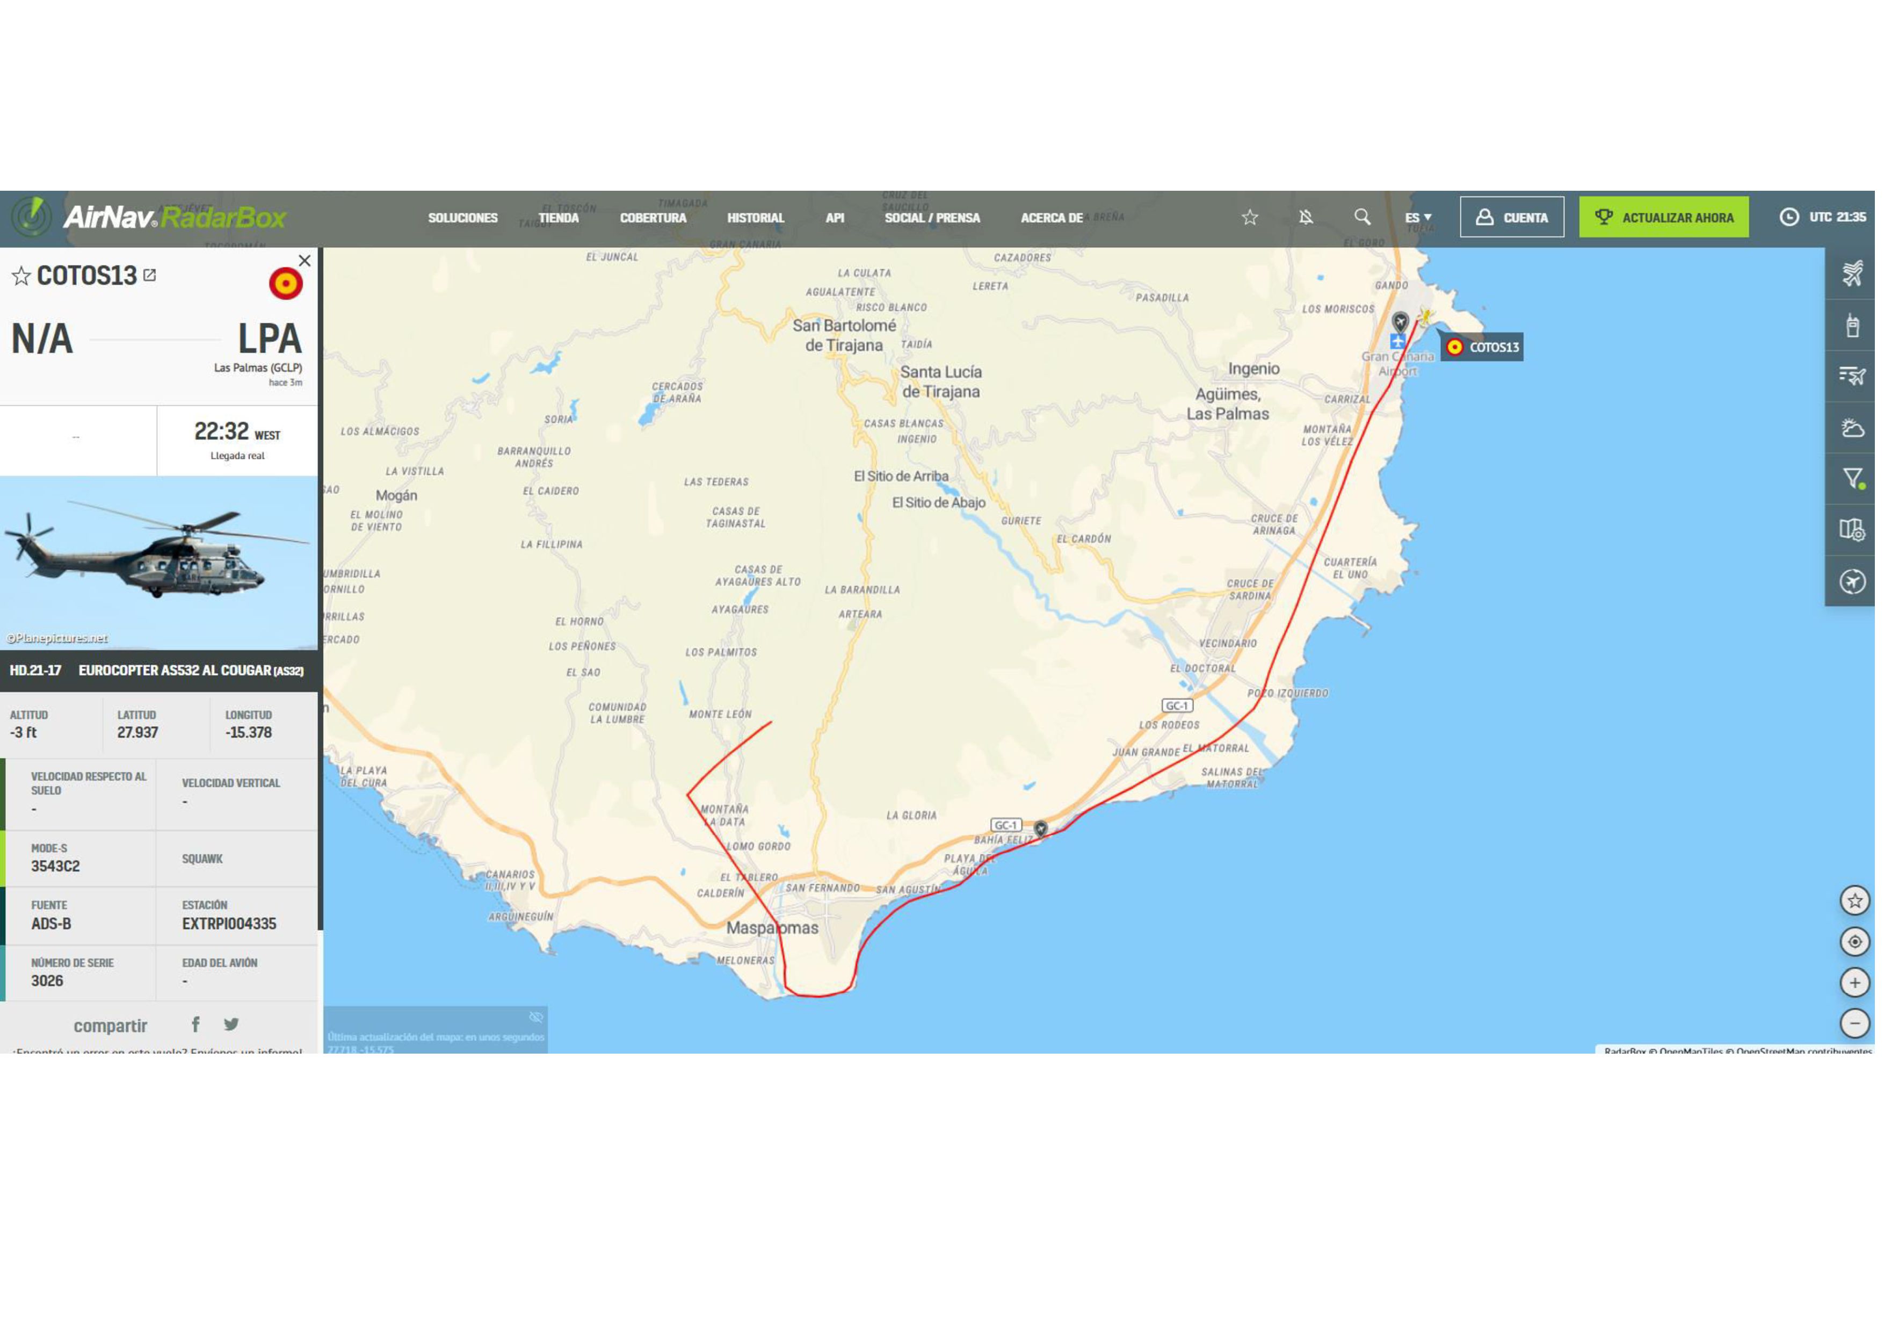Image resolution: width=1884 pixels, height=1333 pixels.
Task: Click the ACTUALIZAR AHORA button
Action: [1663, 217]
